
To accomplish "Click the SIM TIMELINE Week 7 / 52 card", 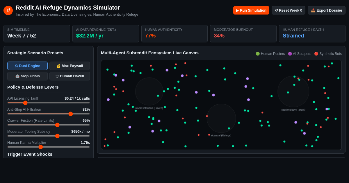I will pos(37,33).
